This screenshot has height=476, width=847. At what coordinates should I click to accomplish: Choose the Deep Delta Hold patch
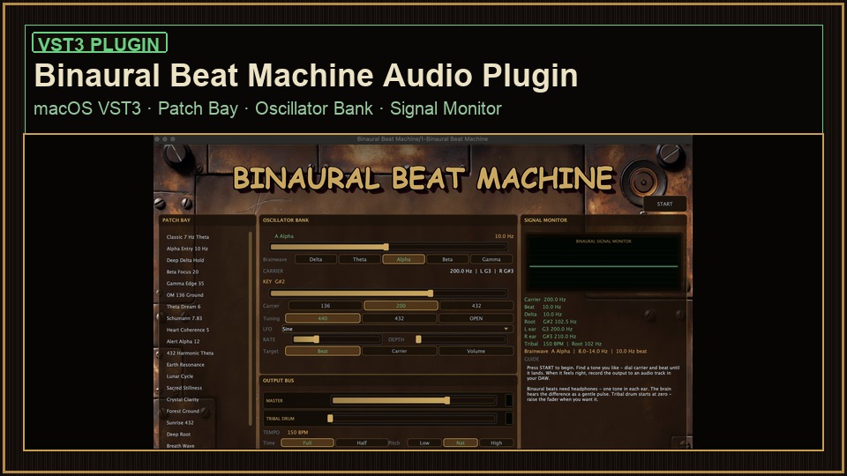184,260
